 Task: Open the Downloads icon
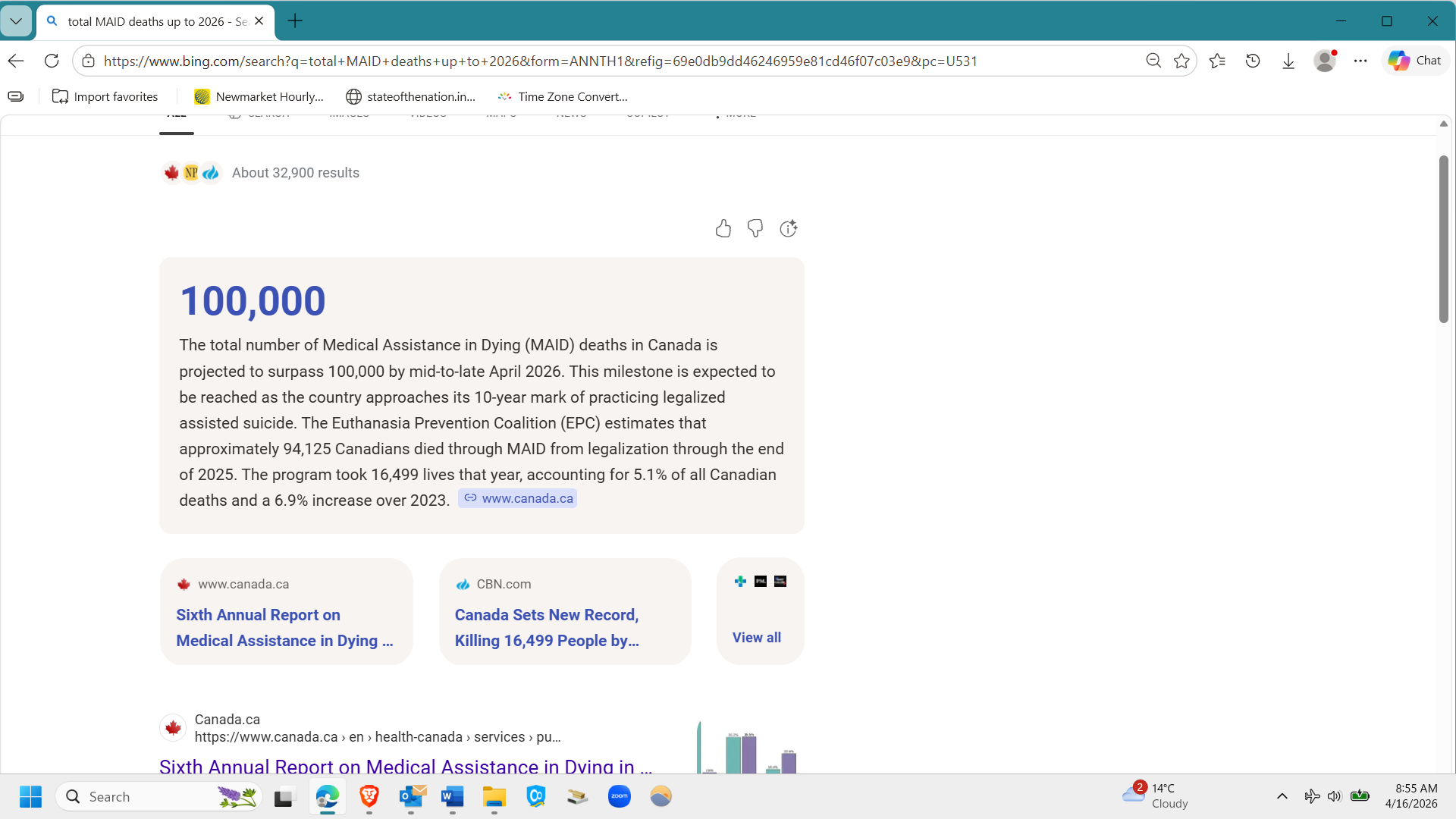1288,61
